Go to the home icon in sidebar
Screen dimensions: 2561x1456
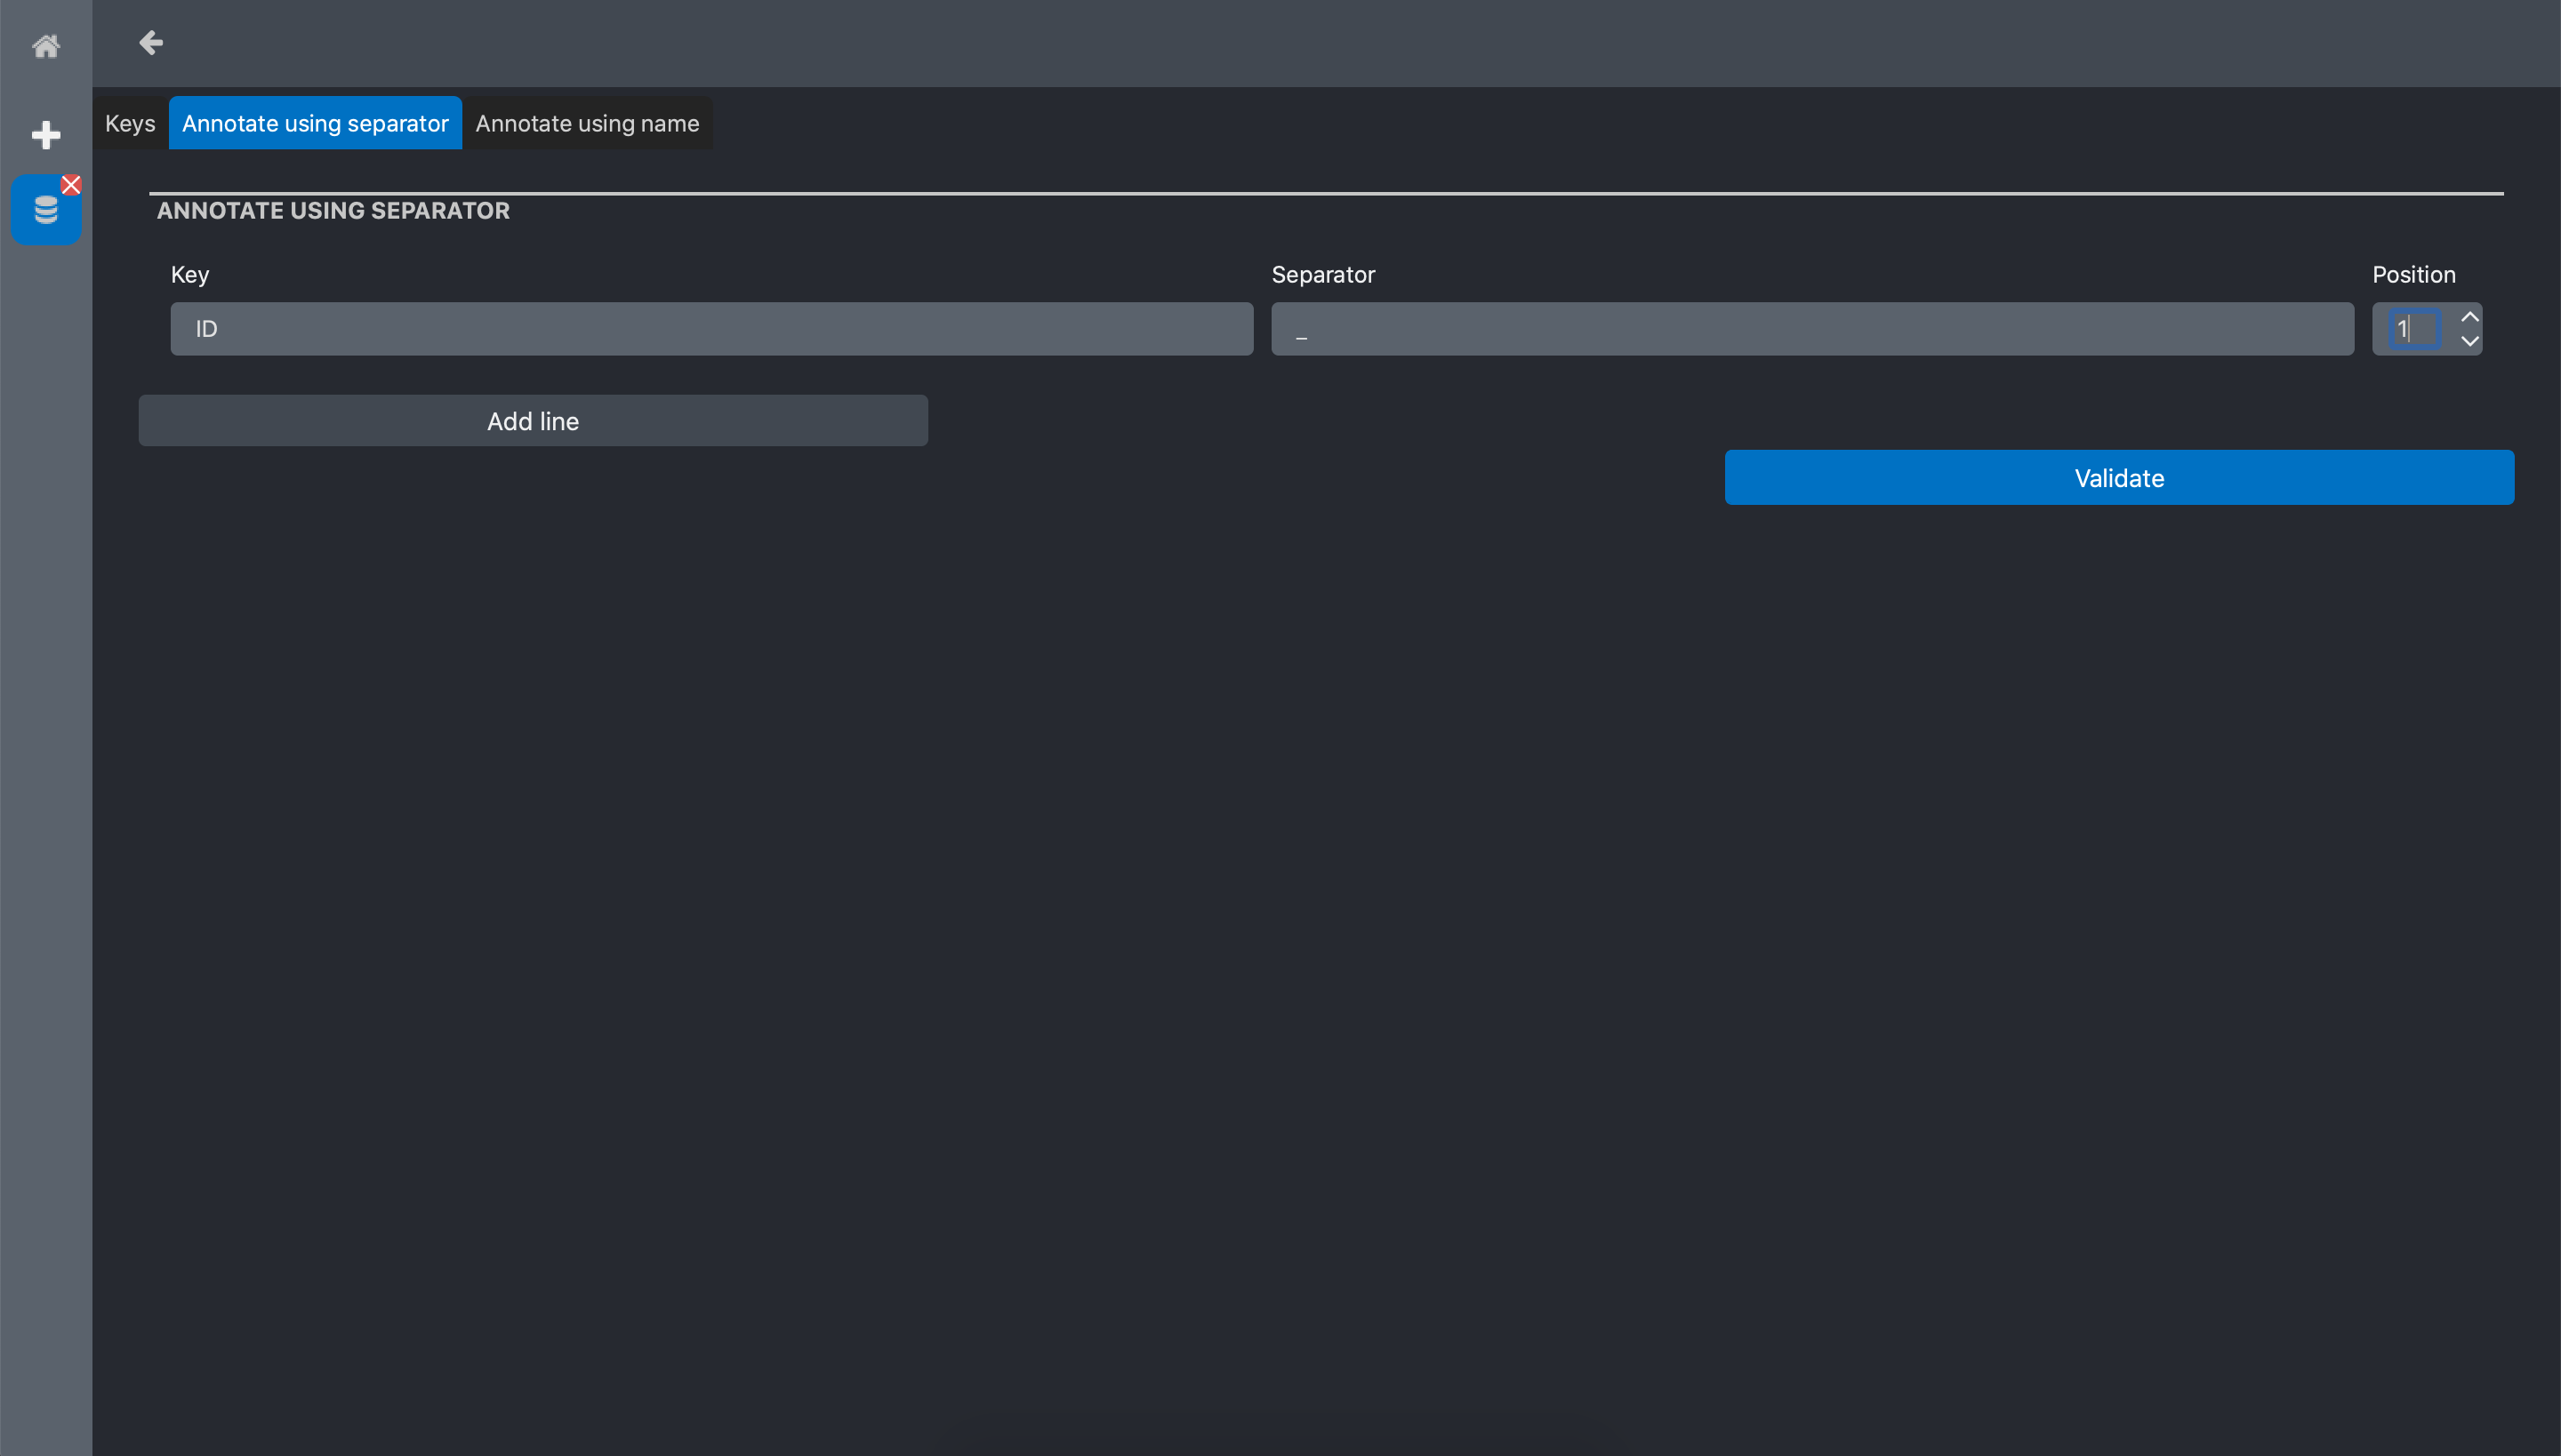[x=46, y=46]
